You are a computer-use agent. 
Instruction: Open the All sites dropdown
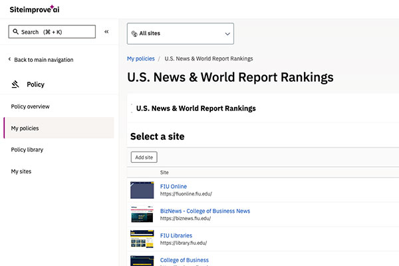click(180, 34)
